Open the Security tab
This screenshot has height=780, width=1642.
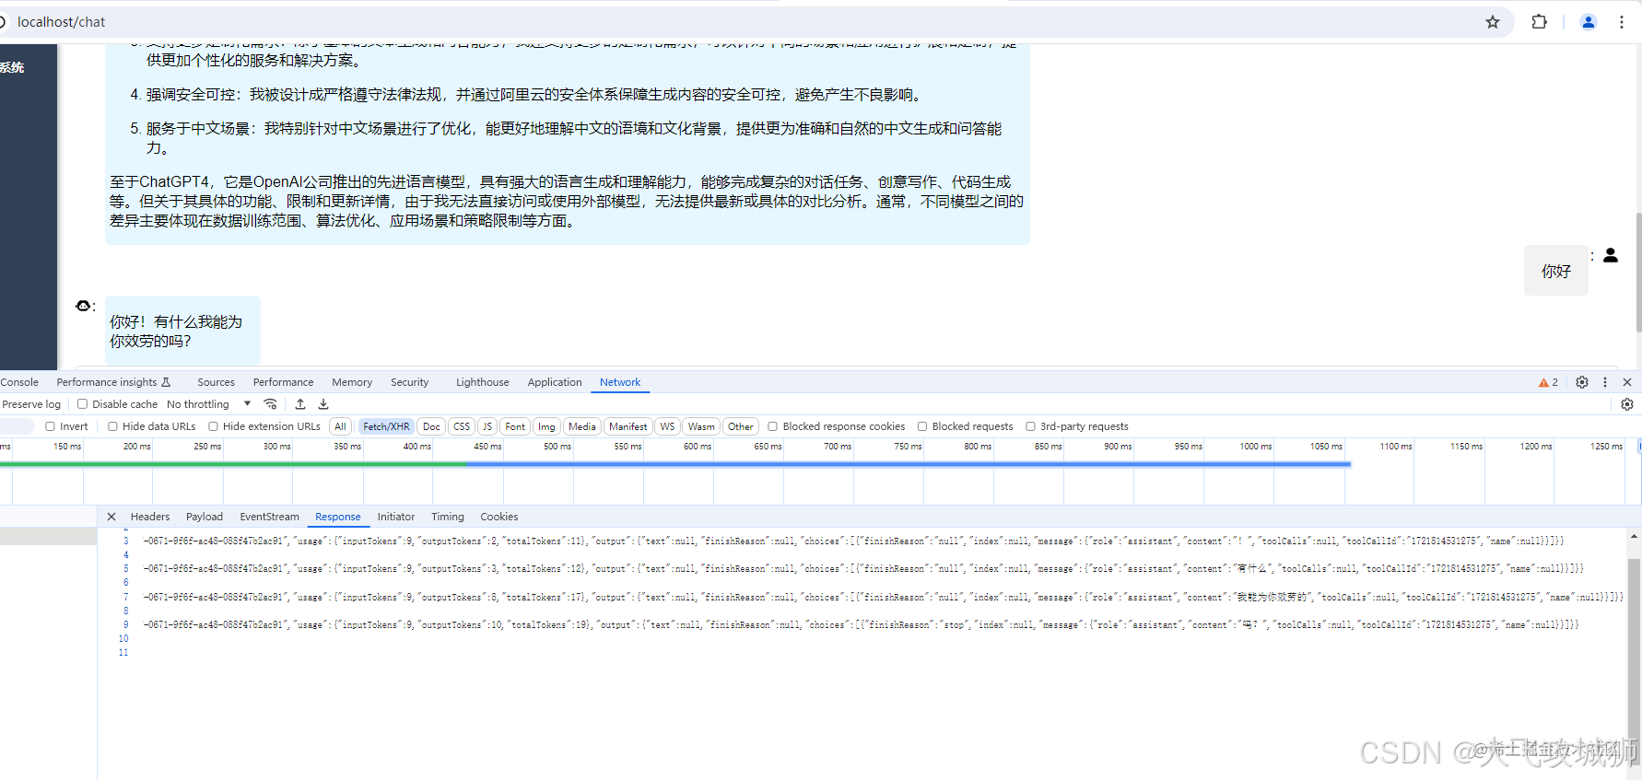[x=409, y=382]
